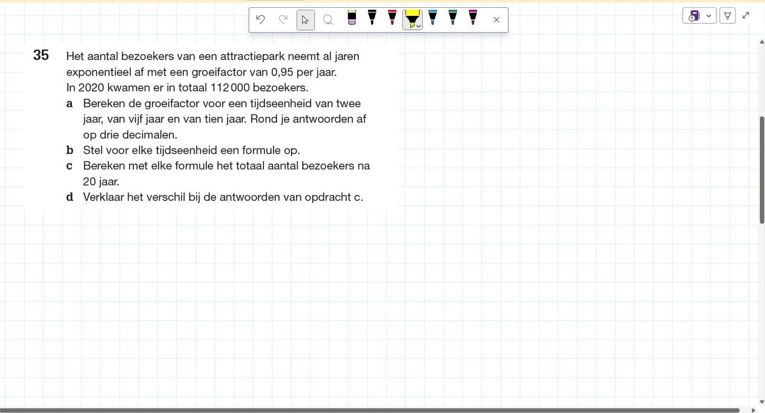Screen dimensions: 765x413
Task: Expand page to full screen view
Action: click(x=746, y=16)
